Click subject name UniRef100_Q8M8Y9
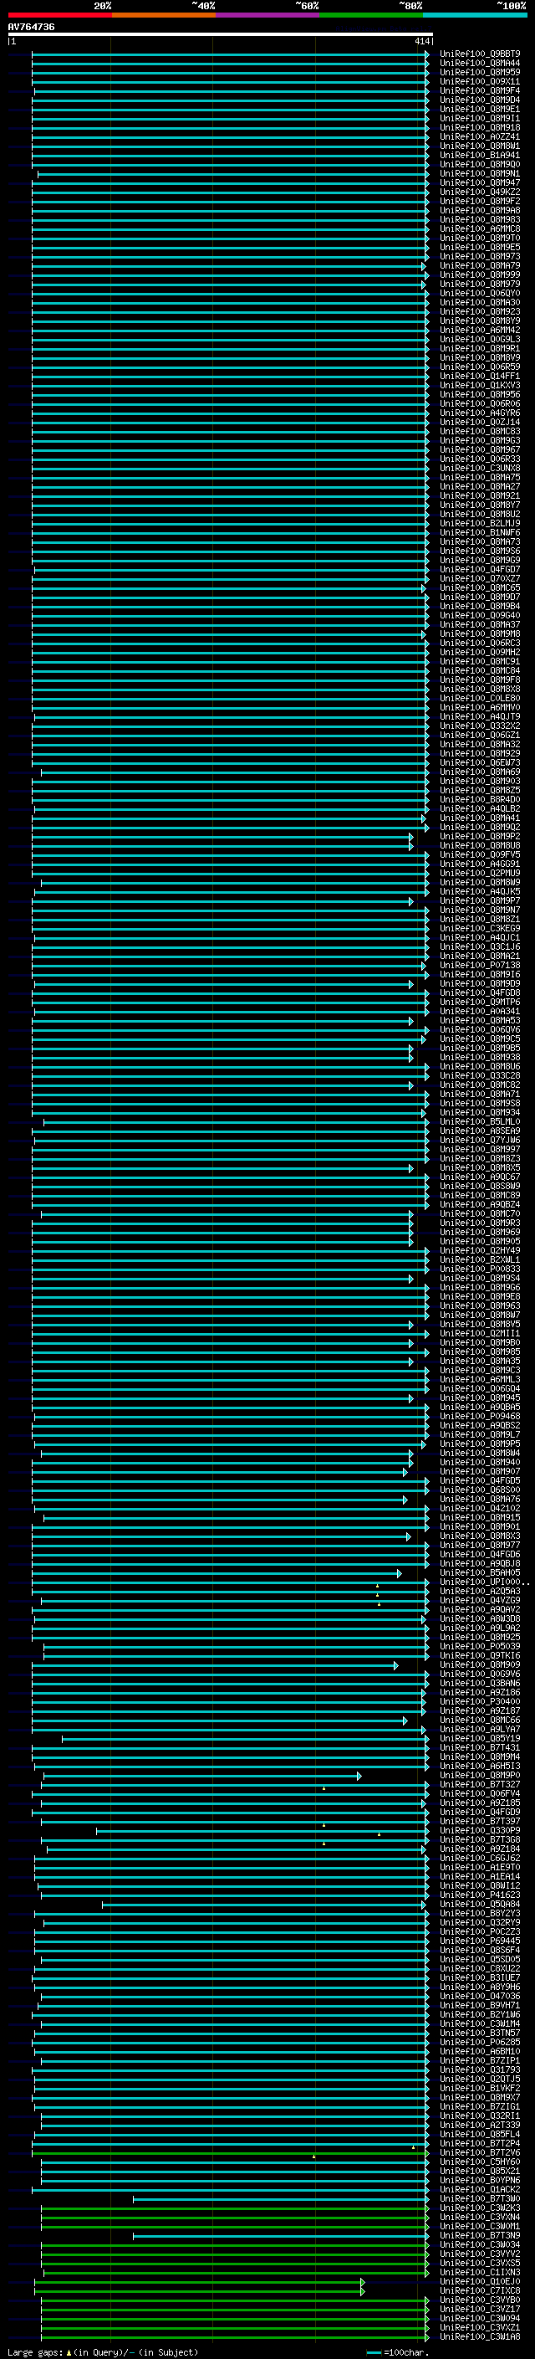 pyautogui.click(x=480, y=321)
